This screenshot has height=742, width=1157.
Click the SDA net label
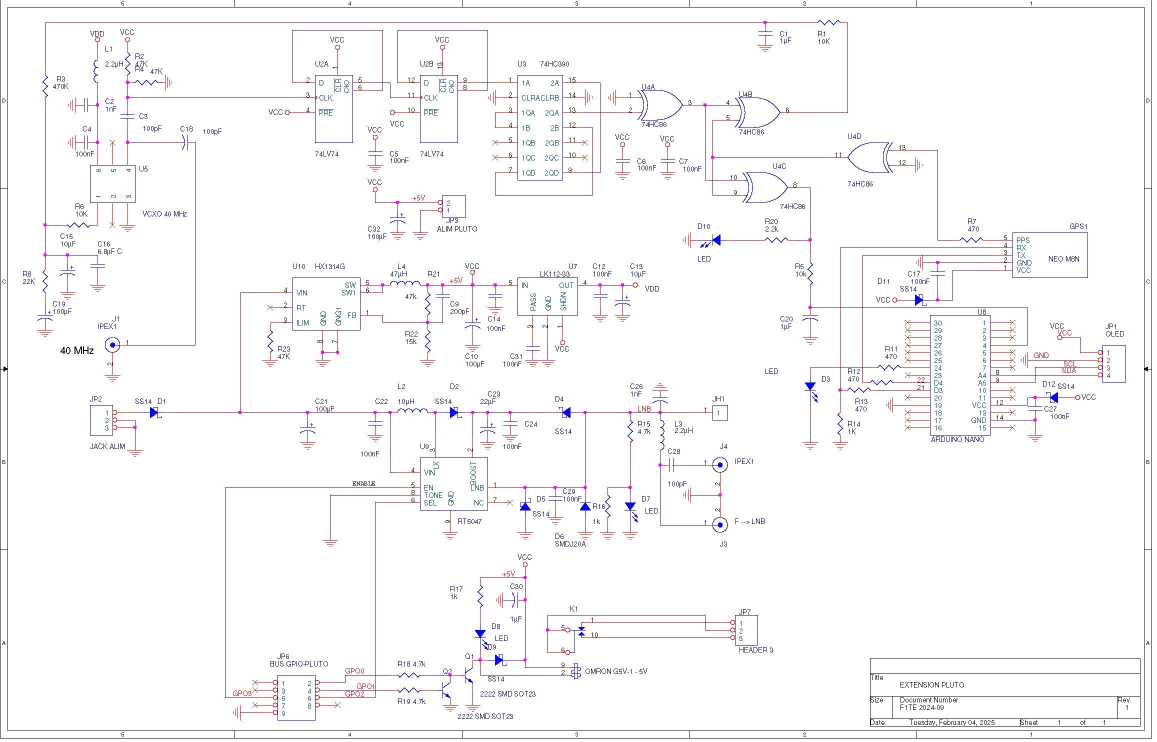coord(1069,371)
